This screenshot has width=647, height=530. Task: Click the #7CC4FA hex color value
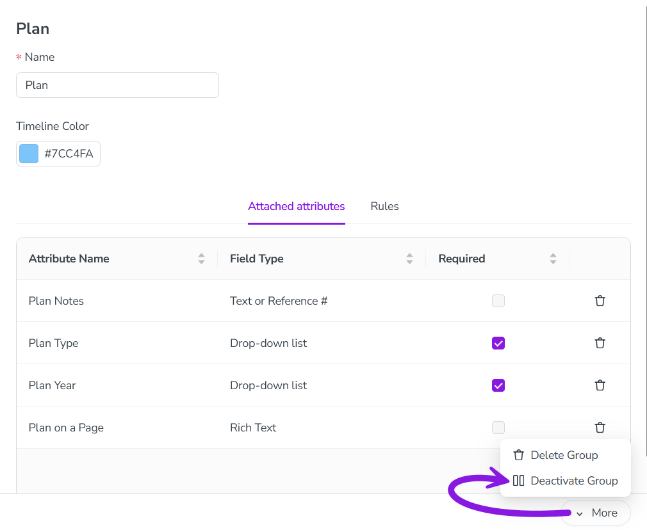coord(69,154)
